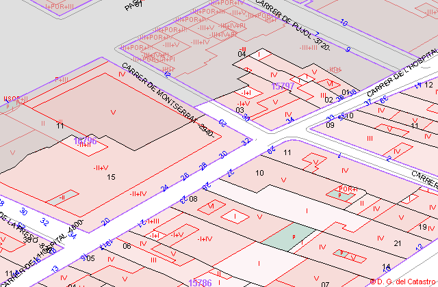Click the block number 15797 label

283,86
